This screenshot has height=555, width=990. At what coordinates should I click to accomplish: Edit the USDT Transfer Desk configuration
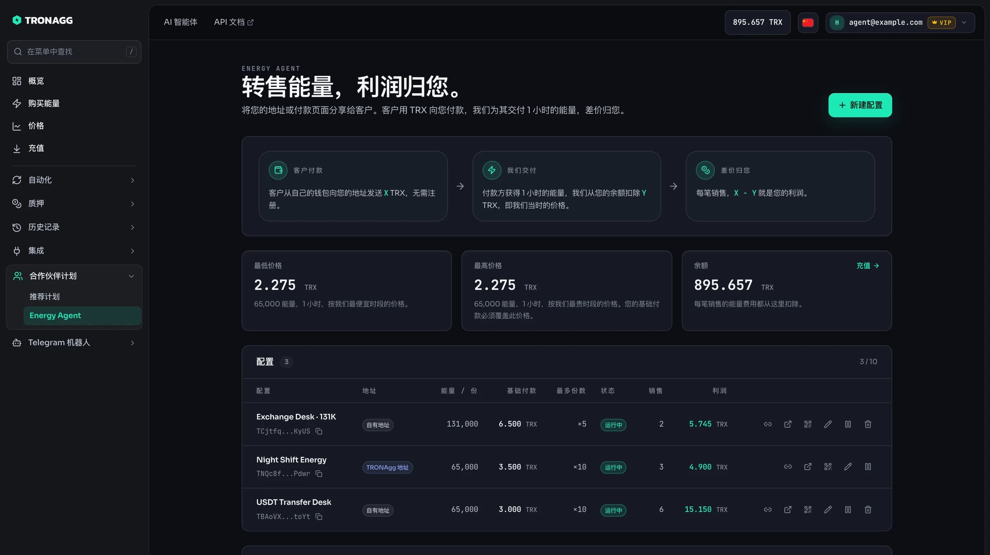[827, 510]
